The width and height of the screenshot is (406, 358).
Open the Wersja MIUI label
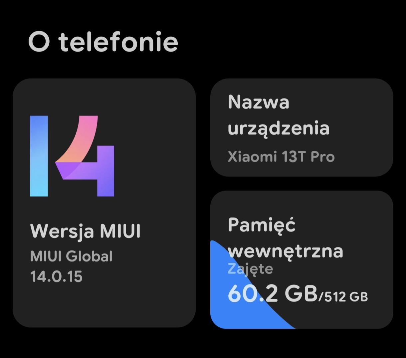[x=85, y=231]
